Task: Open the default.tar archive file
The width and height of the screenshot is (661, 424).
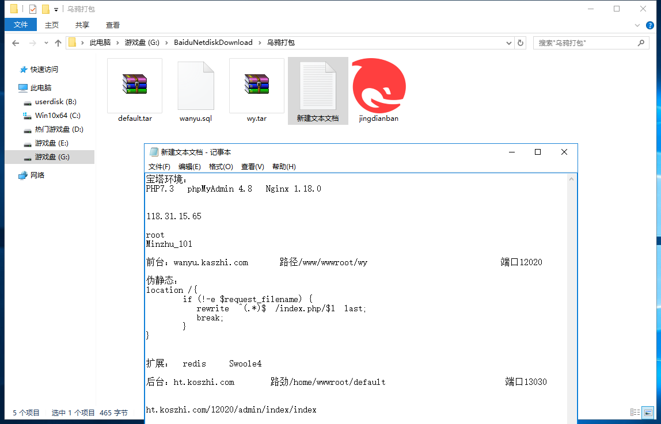Action: click(x=135, y=85)
